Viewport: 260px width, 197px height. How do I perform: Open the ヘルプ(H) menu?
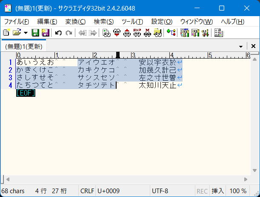point(232,22)
